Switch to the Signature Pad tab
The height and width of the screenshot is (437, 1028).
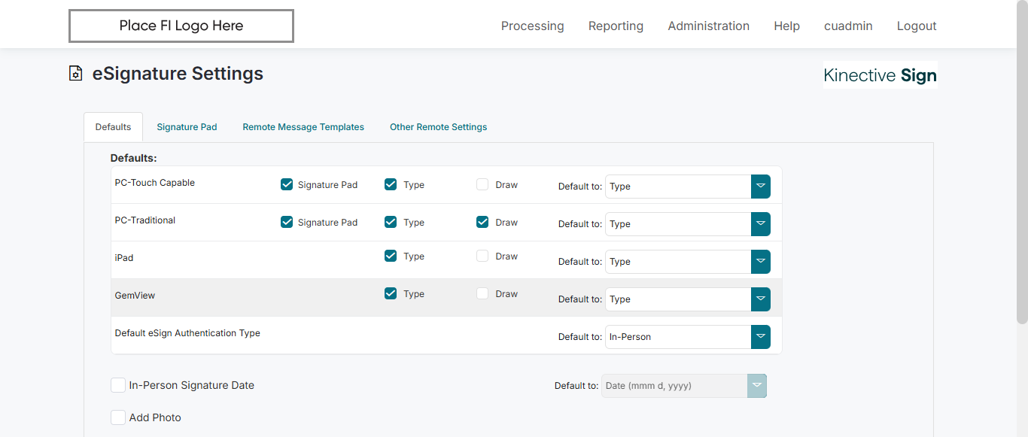pos(187,127)
